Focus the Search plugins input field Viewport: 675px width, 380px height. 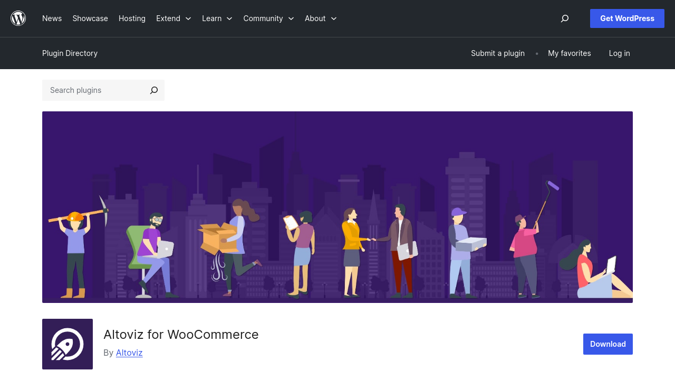click(x=95, y=90)
